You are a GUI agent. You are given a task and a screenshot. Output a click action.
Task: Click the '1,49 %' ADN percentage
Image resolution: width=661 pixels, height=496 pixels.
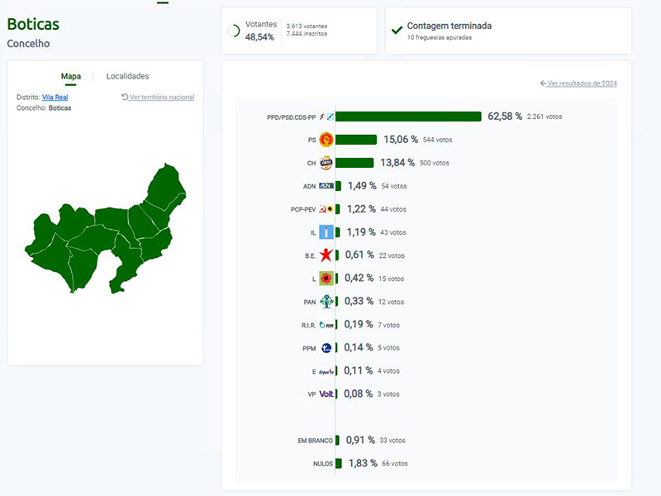click(362, 186)
